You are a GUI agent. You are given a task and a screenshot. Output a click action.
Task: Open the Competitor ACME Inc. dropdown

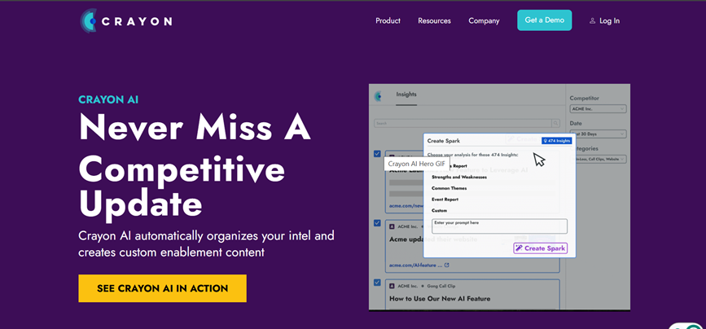point(598,109)
